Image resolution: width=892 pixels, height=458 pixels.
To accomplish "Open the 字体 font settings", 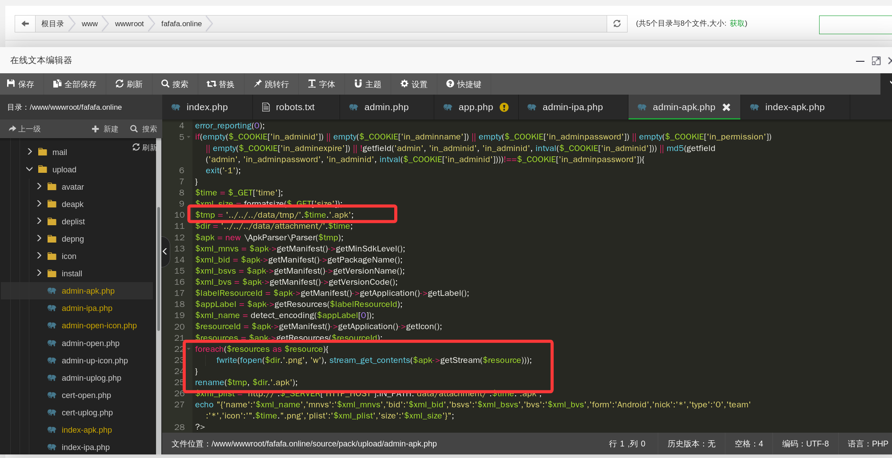I will coord(321,84).
